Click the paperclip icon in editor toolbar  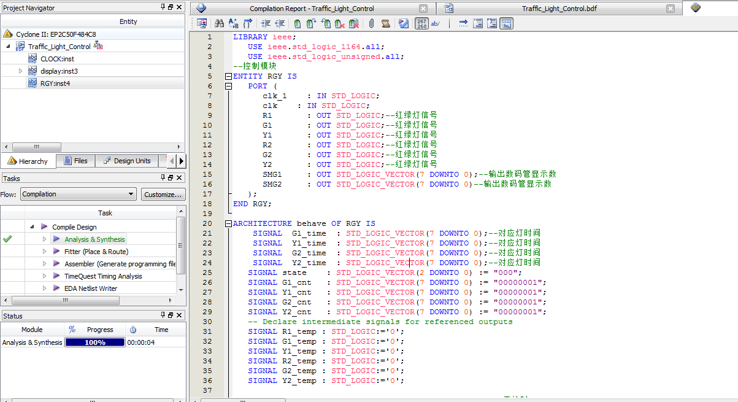pyautogui.click(x=372, y=24)
